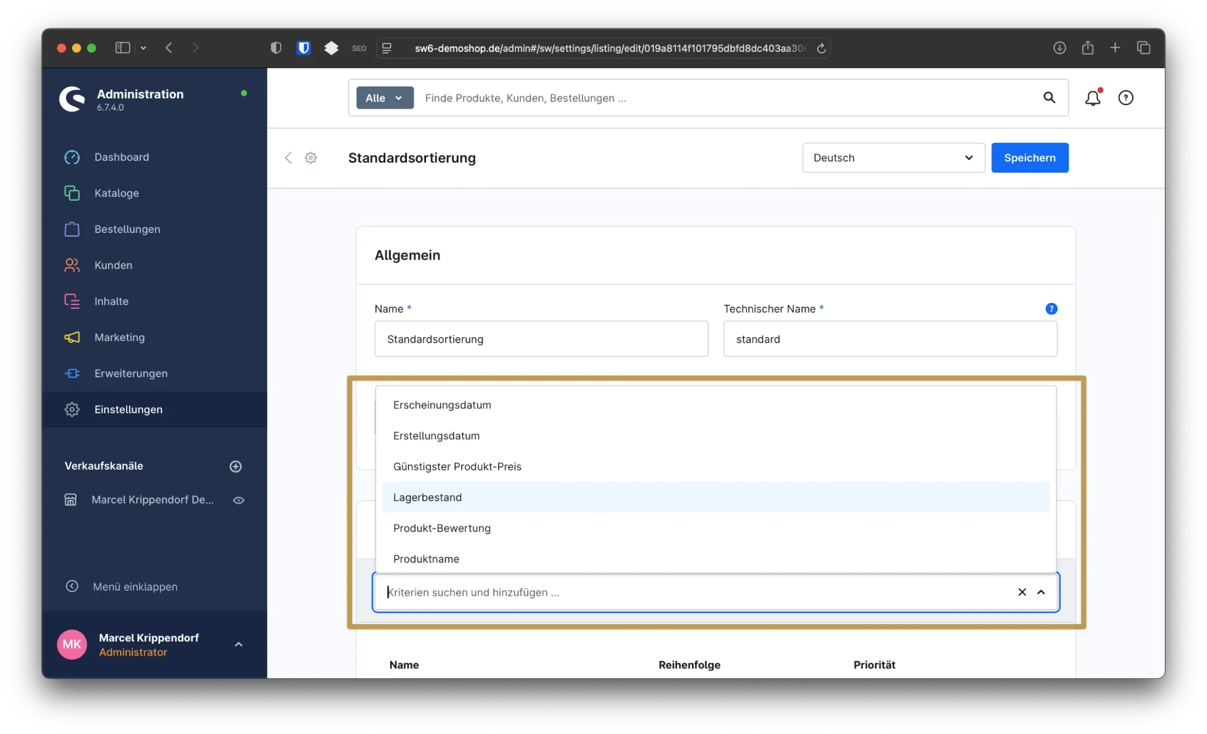This screenshot has height=734, width=1207.
Task: Click Technischer Name info help icon
Action: click(x=1051, y=309)
